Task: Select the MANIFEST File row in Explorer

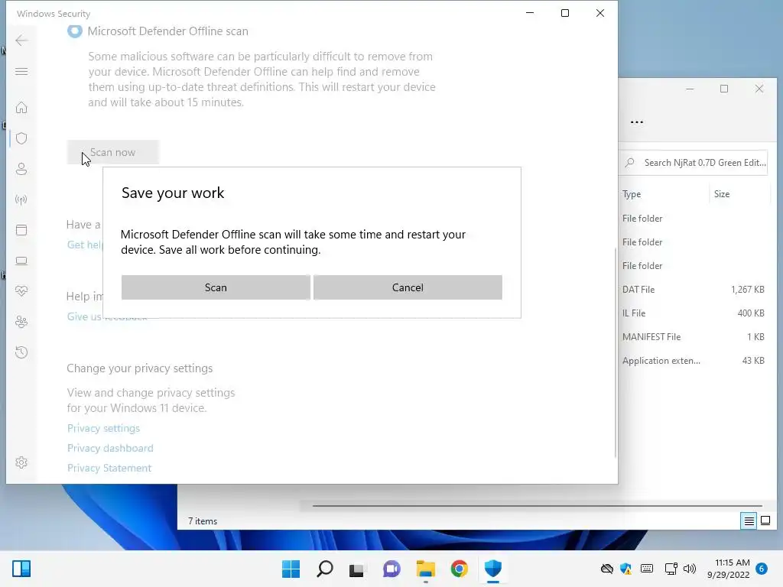Action: pyautogui.click(x=694, y=337)
